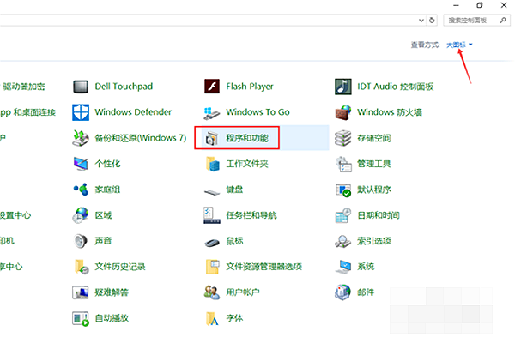This screenshot has height=343, width=515.
Task: Expand the 大图标 view mode dropdown
Action: coord(459,45)
